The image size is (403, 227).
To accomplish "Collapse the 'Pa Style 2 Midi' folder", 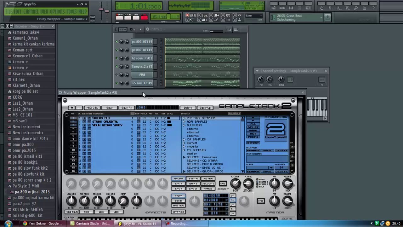I will (x=26, y=186).
